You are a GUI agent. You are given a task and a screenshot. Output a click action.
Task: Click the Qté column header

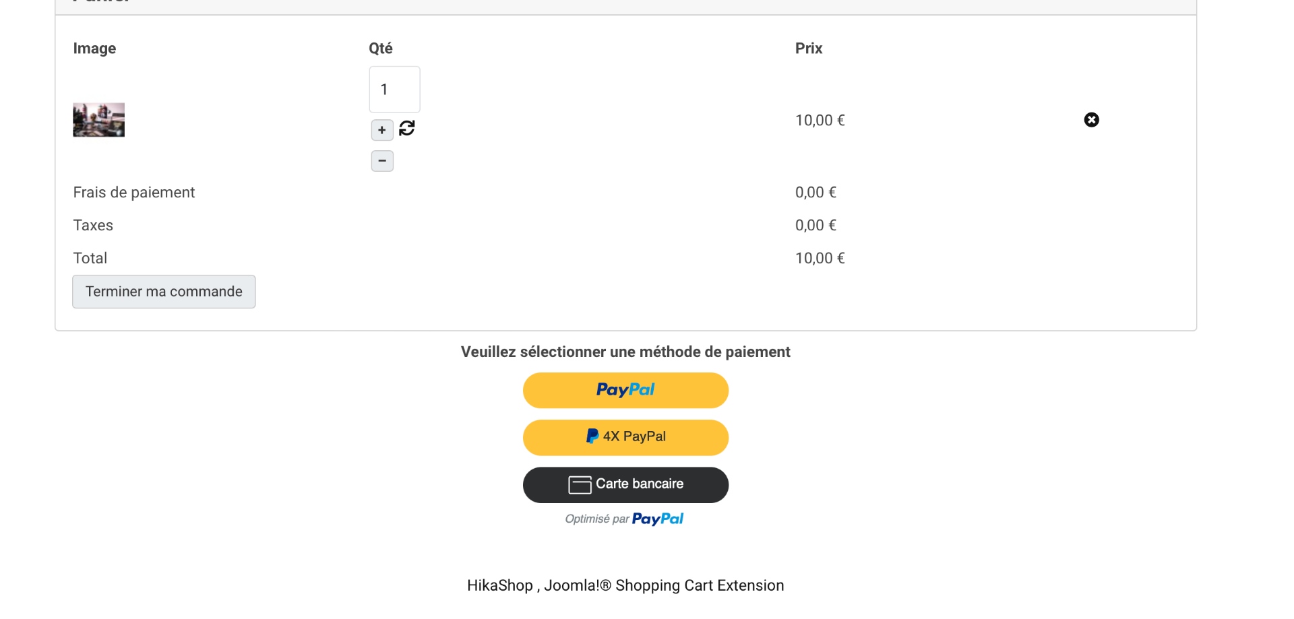(381, 48)
